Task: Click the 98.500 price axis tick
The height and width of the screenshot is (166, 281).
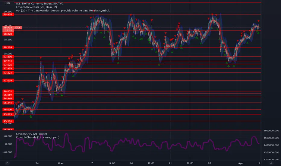Action: click(8, 40)
